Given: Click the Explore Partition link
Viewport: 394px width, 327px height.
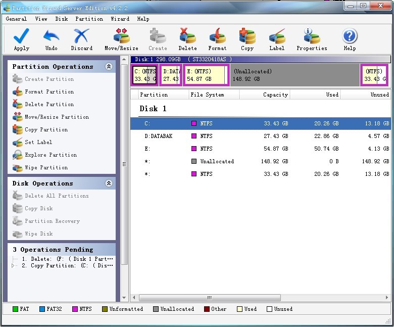Looking at the screenshot, I should [51, 155].
